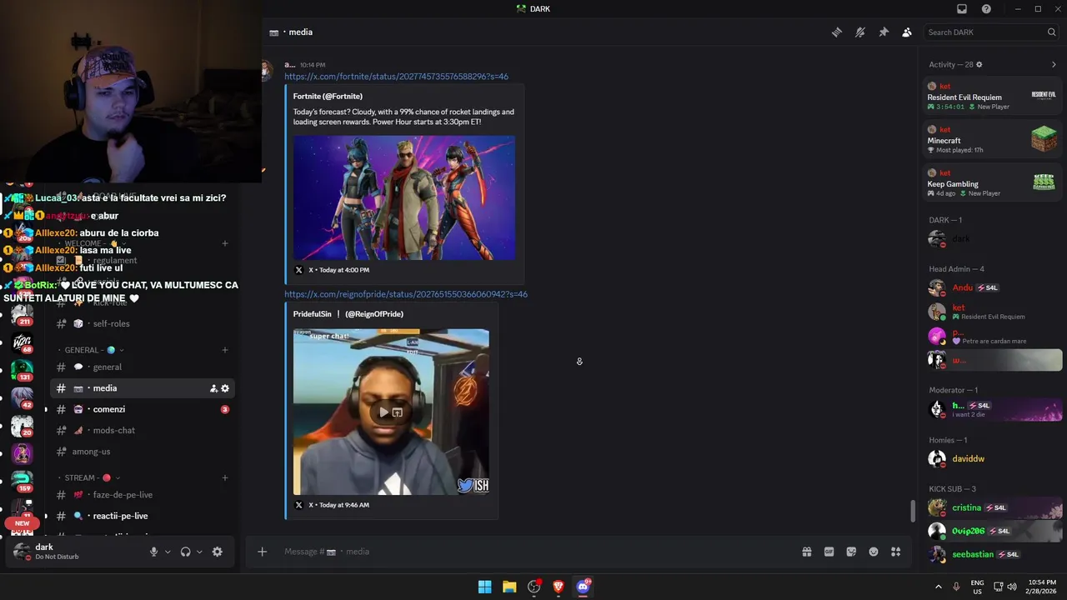
Task: Open the GIF picker
Action: tap(829, 552)
